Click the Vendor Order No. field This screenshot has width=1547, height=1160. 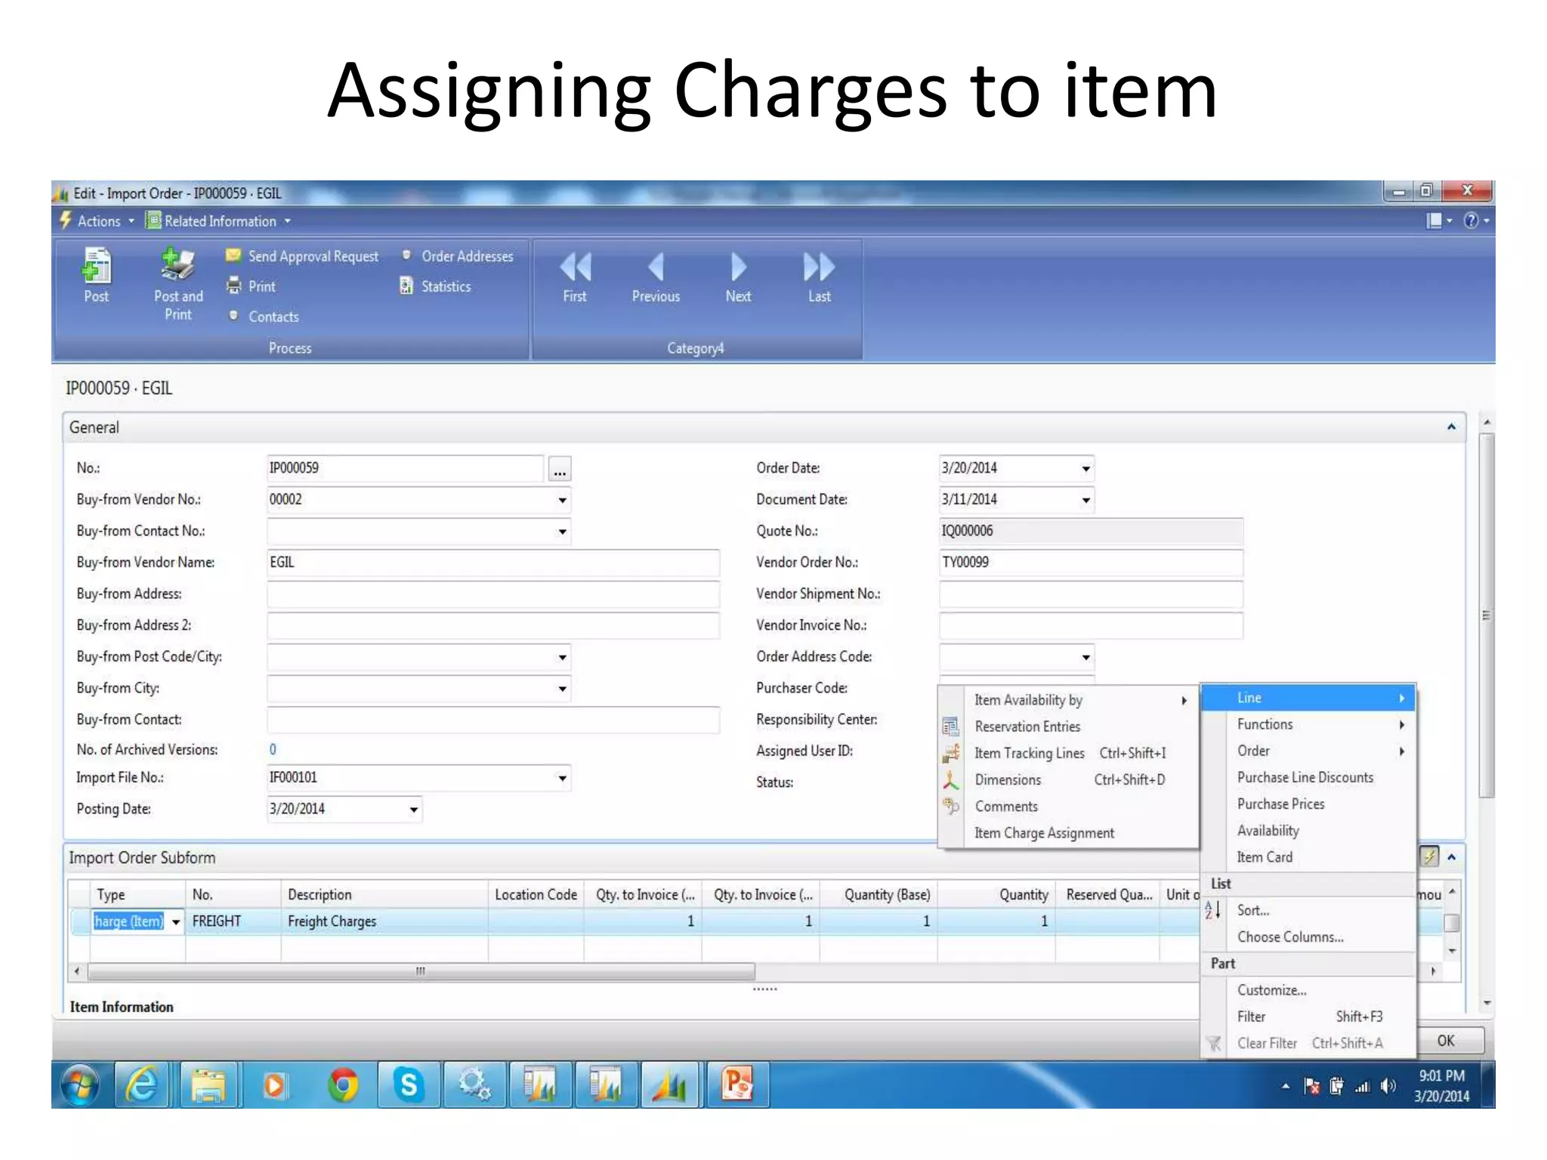click(1090, 563)
